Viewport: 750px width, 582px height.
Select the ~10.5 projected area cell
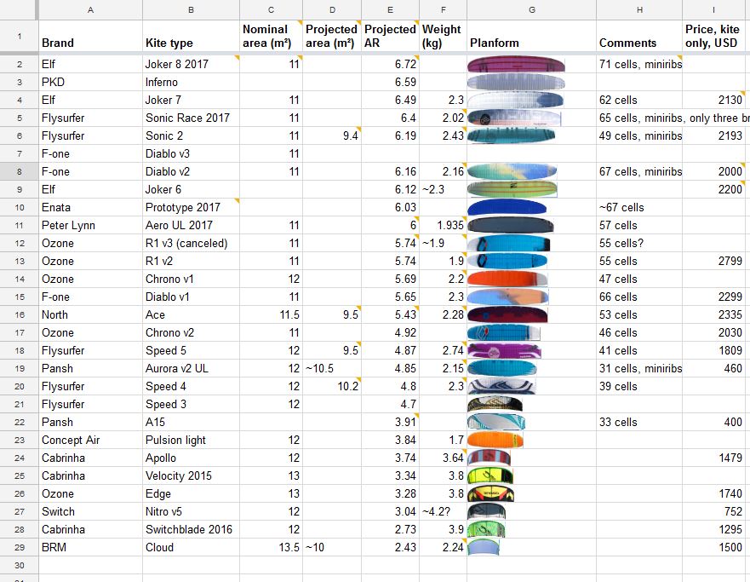click(332, 368)
